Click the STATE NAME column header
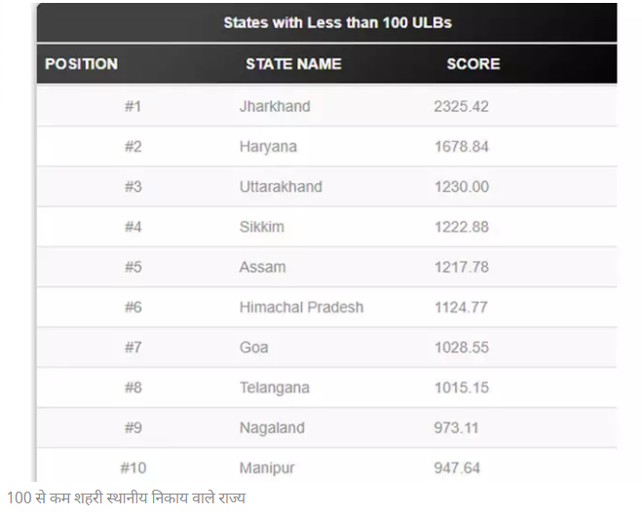The height and width of the screenshot is (515, 642). click(293, 64)
